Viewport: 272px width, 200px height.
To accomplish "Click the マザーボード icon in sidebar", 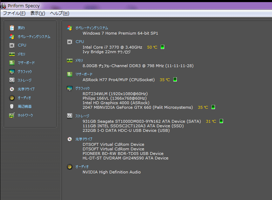I will tap(12, 63).
